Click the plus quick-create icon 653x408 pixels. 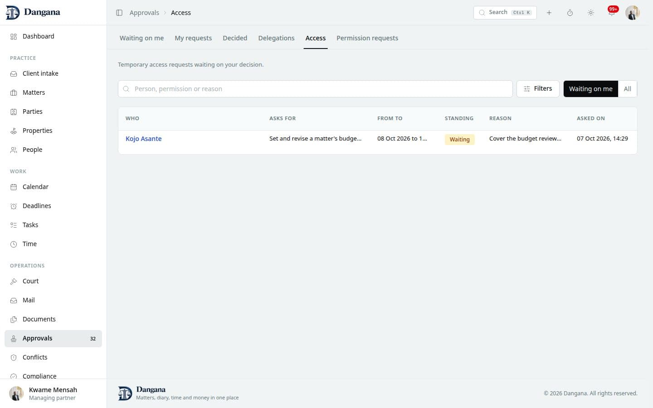(x=549, y=13)
